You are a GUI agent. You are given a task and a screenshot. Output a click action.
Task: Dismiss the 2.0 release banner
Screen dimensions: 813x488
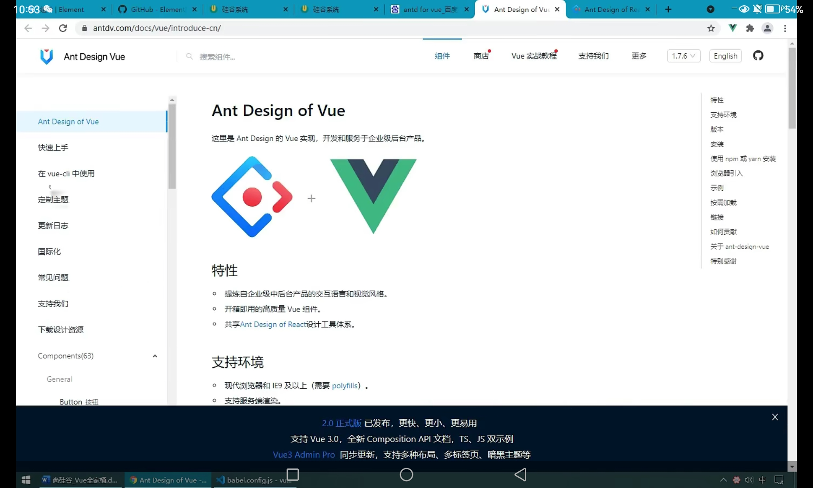(775, 417)
